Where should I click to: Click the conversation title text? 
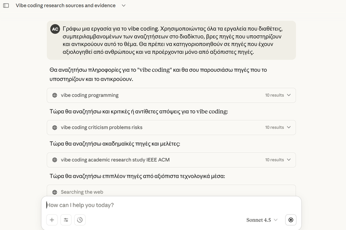click(x=65, y=6)
